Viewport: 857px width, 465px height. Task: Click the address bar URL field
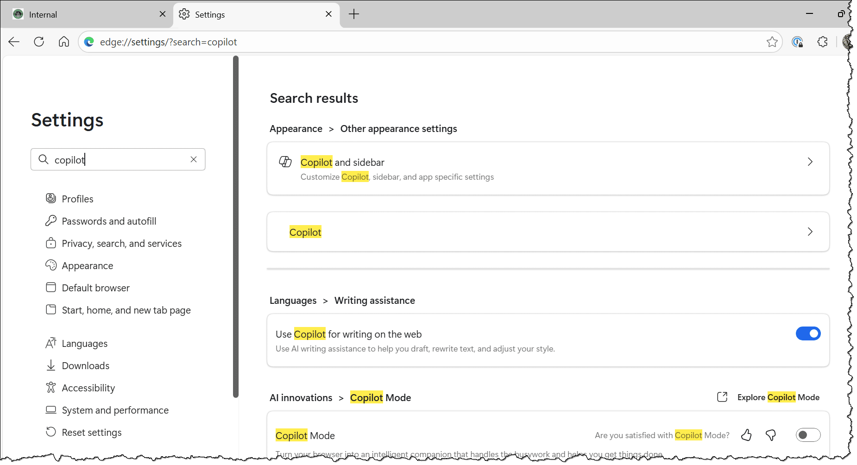pos(417,42)
